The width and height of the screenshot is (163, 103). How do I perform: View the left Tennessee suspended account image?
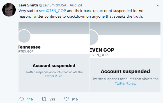(54, 57)
